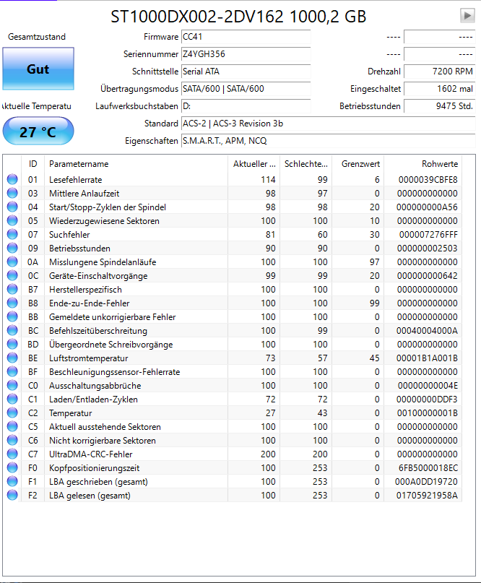
Task: Click the Eingeschaltet field 1602 mal
Action: (439, 89)
